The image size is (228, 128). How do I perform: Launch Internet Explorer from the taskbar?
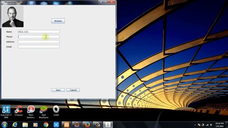[15, 125]
